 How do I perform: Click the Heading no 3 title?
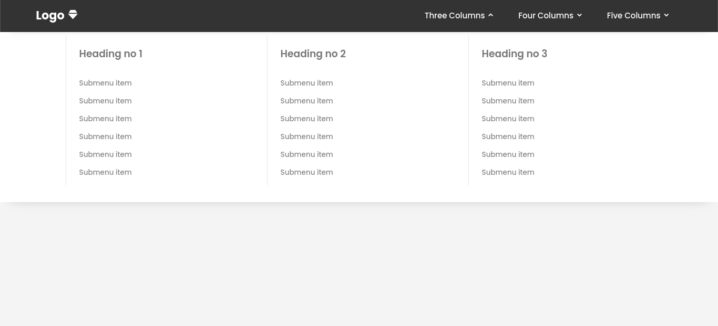coord(514,54)
